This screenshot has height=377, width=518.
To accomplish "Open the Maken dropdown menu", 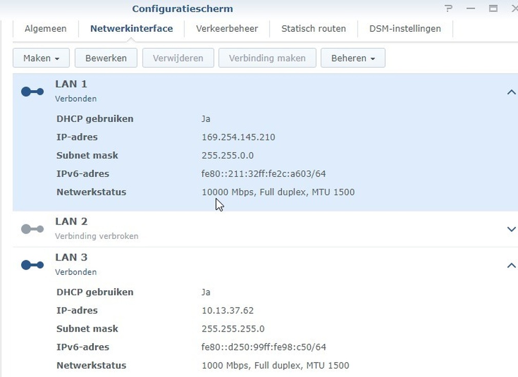I will [x=41, y=58].
